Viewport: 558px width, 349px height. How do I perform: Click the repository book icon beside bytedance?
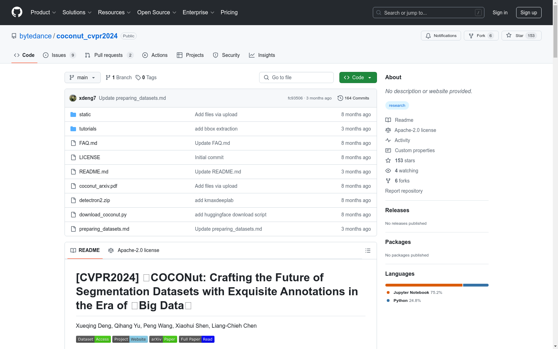coord(14,36)
